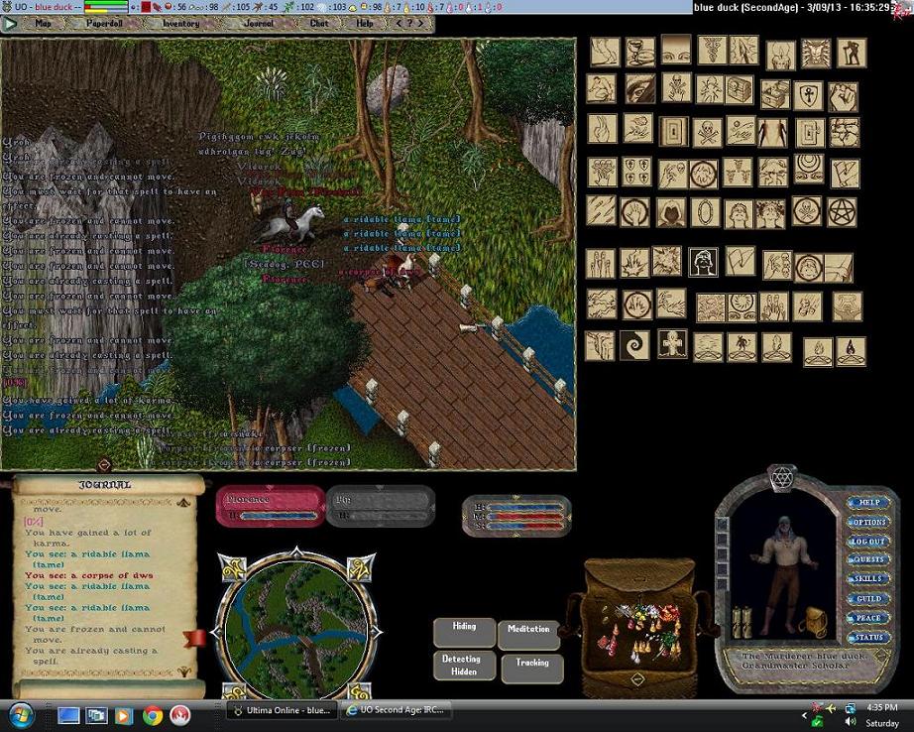Open Google Chrome from the taskbar
The height and width of the screenshot is (732, 914).
[153, 713]
